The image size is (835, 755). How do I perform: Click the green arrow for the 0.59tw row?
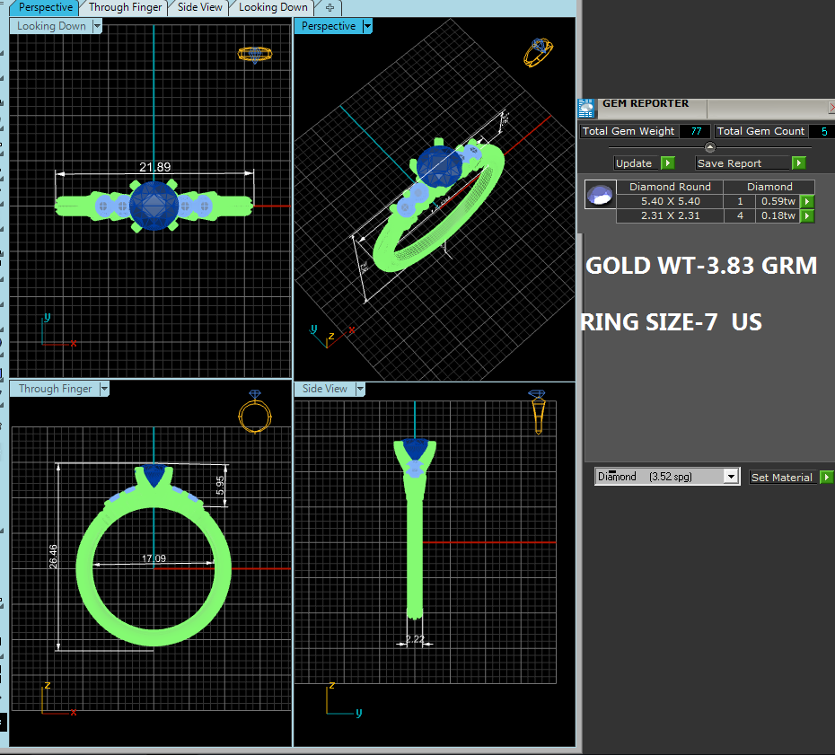pos(807,202)
